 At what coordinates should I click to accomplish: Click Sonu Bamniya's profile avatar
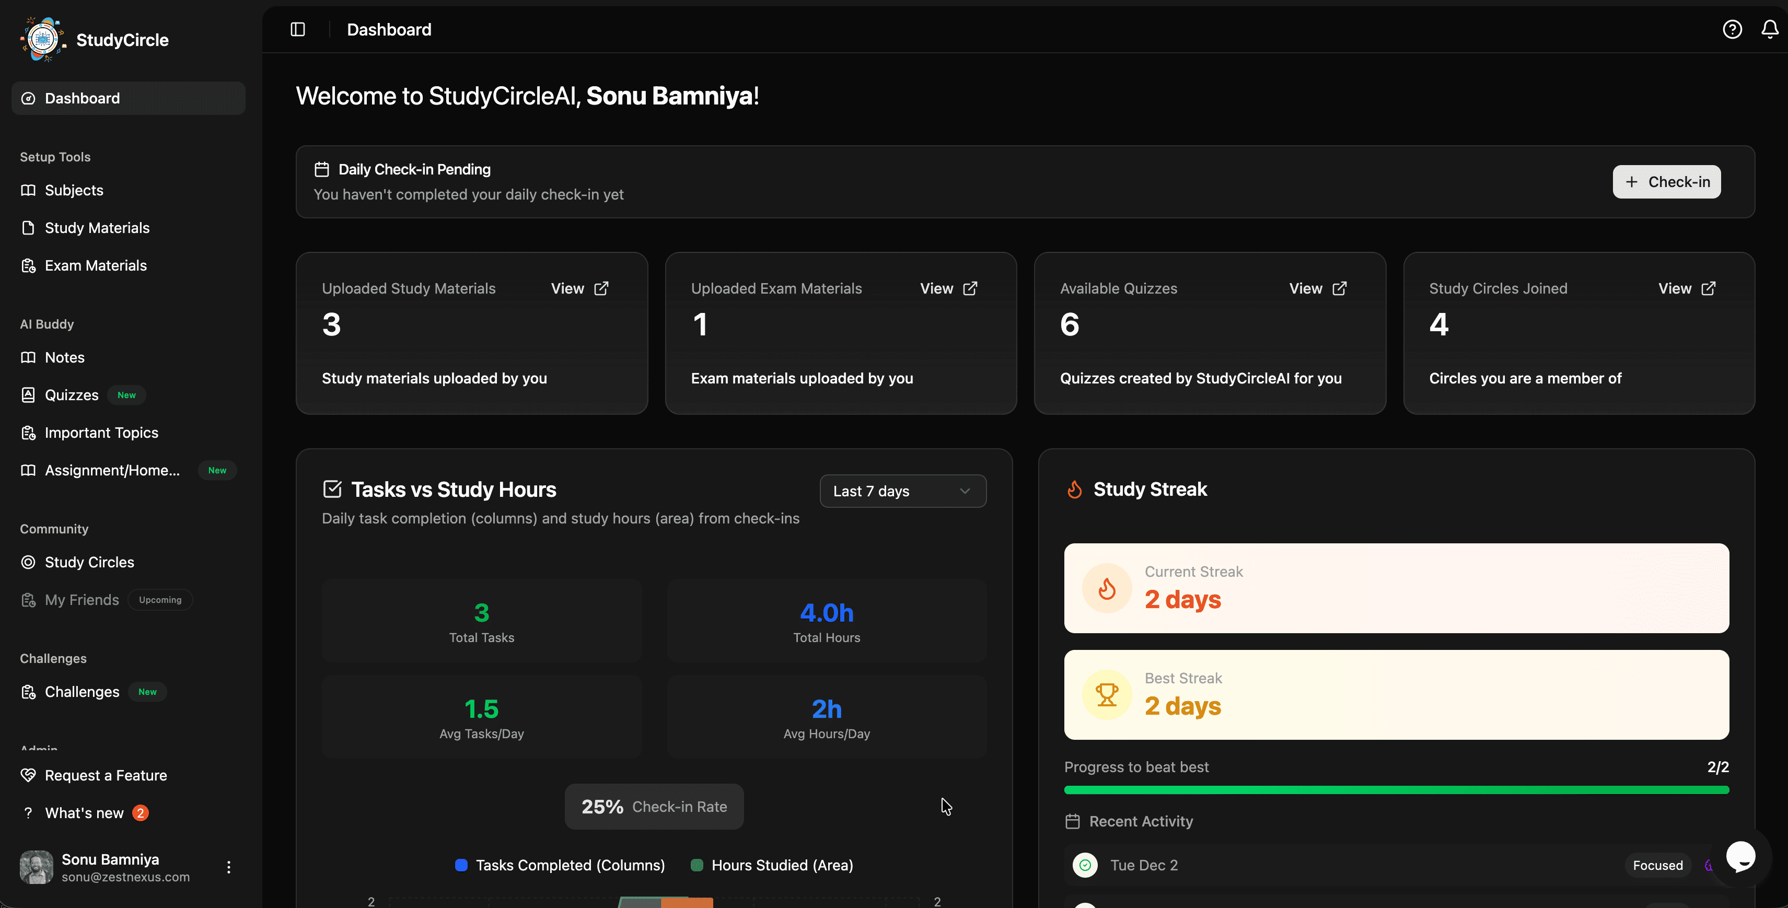coord(36,867)
